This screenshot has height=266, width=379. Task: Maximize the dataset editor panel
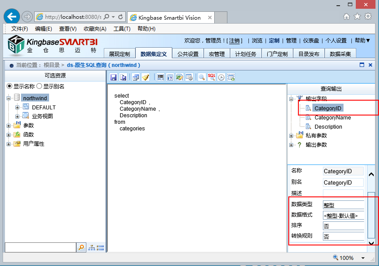coord(362,65)
